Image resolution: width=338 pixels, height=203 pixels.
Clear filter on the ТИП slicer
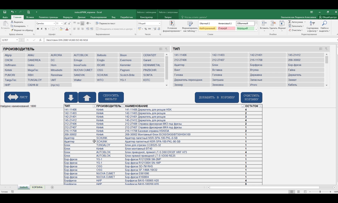pos(326,49)
